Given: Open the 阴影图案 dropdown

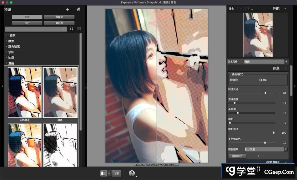Looking at the screenshot, I should [266, 149].
